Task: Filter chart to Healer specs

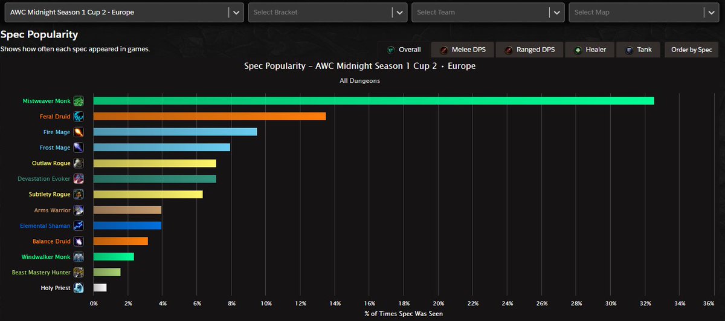Action: (x=589, y=50)
